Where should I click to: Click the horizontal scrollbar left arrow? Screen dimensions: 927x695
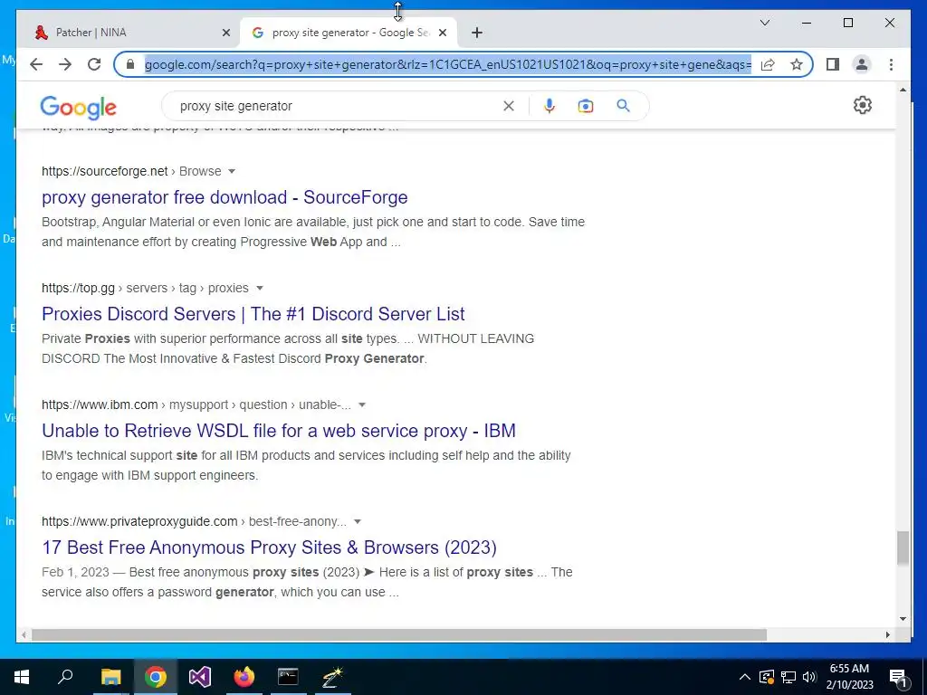tap(24, 634)
